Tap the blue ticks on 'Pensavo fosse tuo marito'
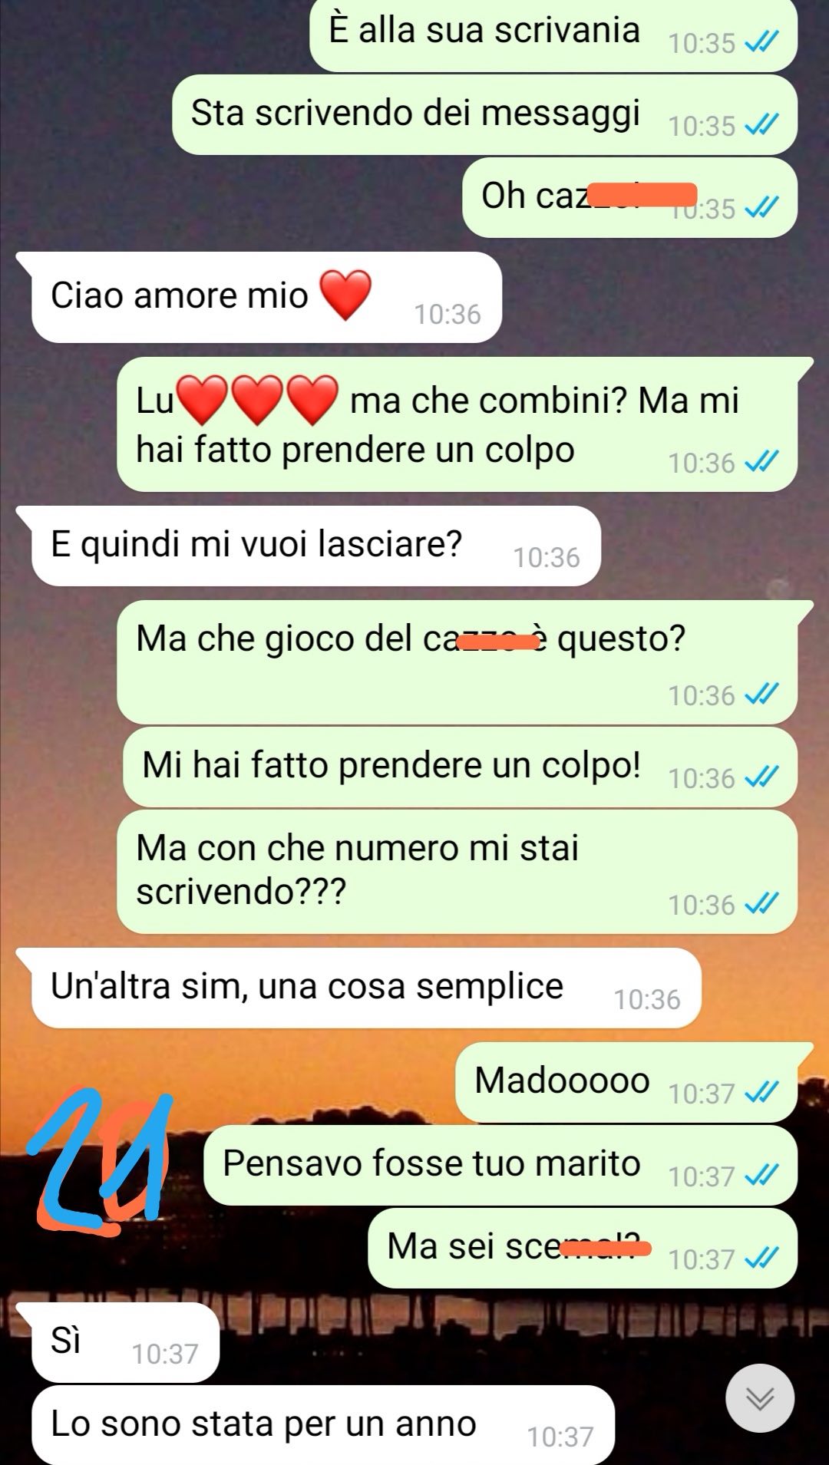This screenshot has width=829, height=1465. point(762,1175)
